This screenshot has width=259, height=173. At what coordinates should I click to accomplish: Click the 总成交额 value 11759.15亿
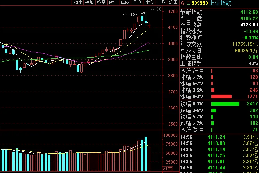245,44
